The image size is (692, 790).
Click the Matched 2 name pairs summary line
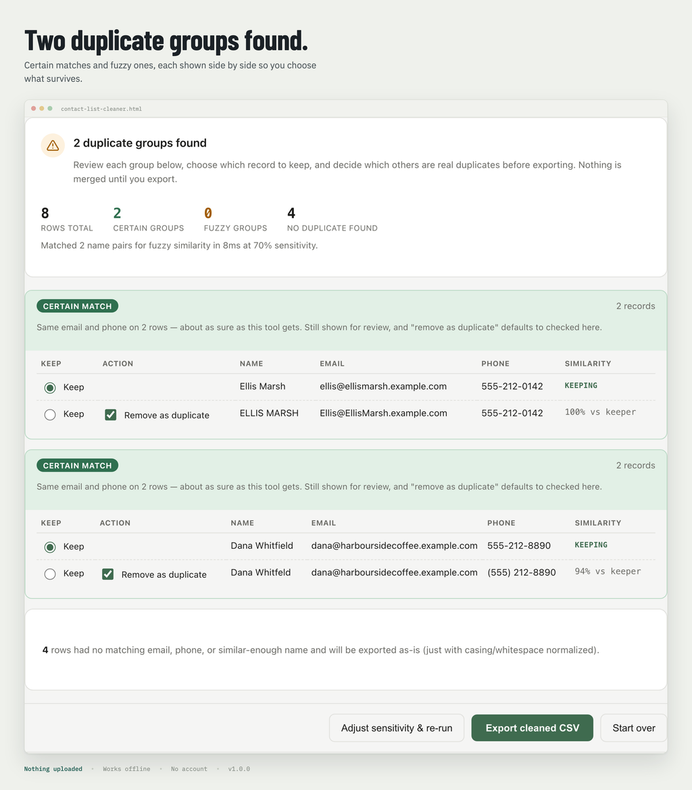tap(179, 245)
